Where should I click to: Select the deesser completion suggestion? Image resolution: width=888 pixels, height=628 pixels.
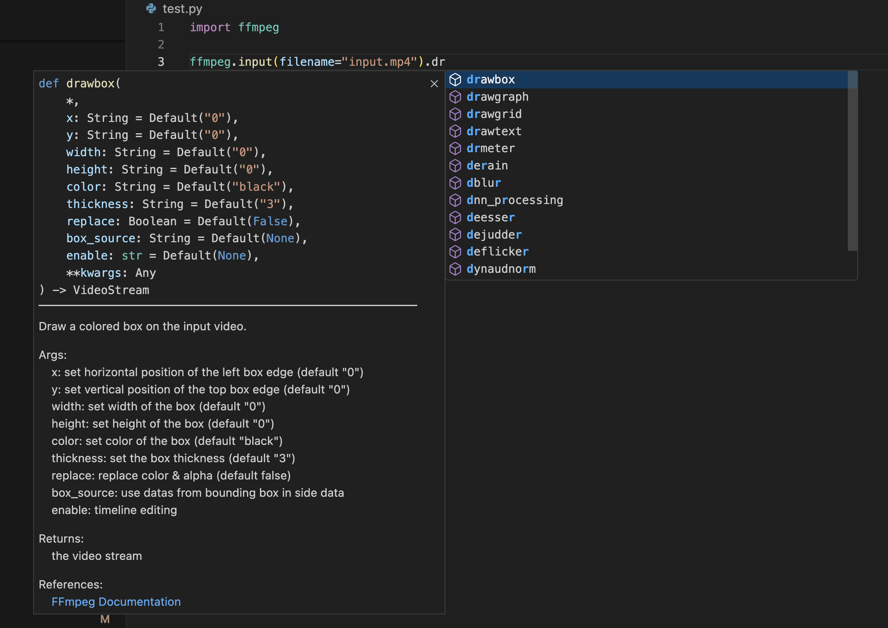tap(491, 217)
